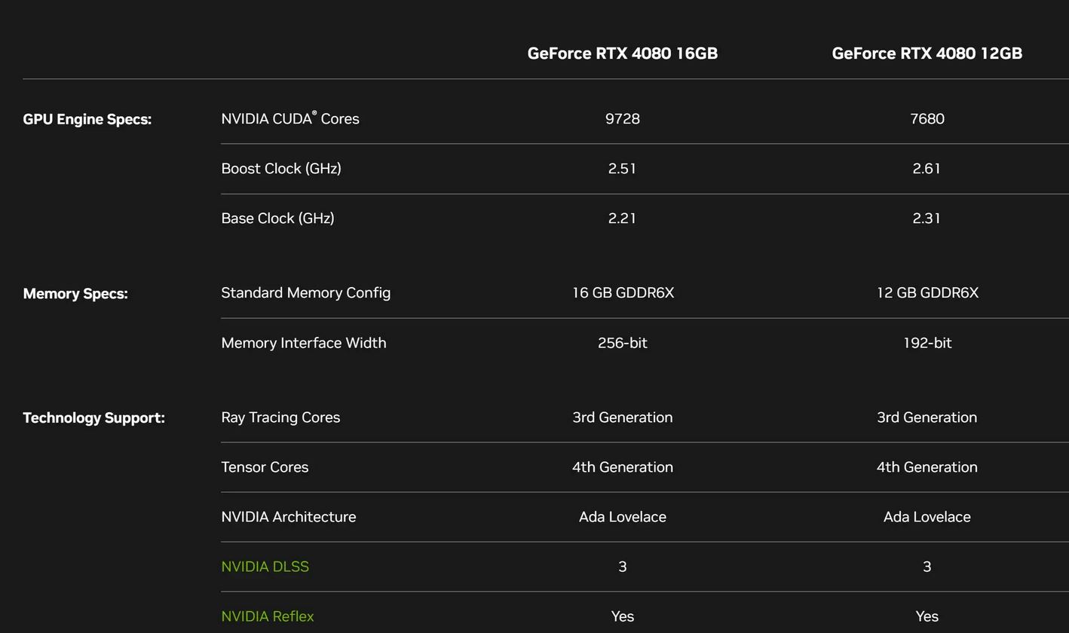Screen dimensions: 1069x633
Task: Select the 2.21 base clock value
Action: (x=622, y=218)
